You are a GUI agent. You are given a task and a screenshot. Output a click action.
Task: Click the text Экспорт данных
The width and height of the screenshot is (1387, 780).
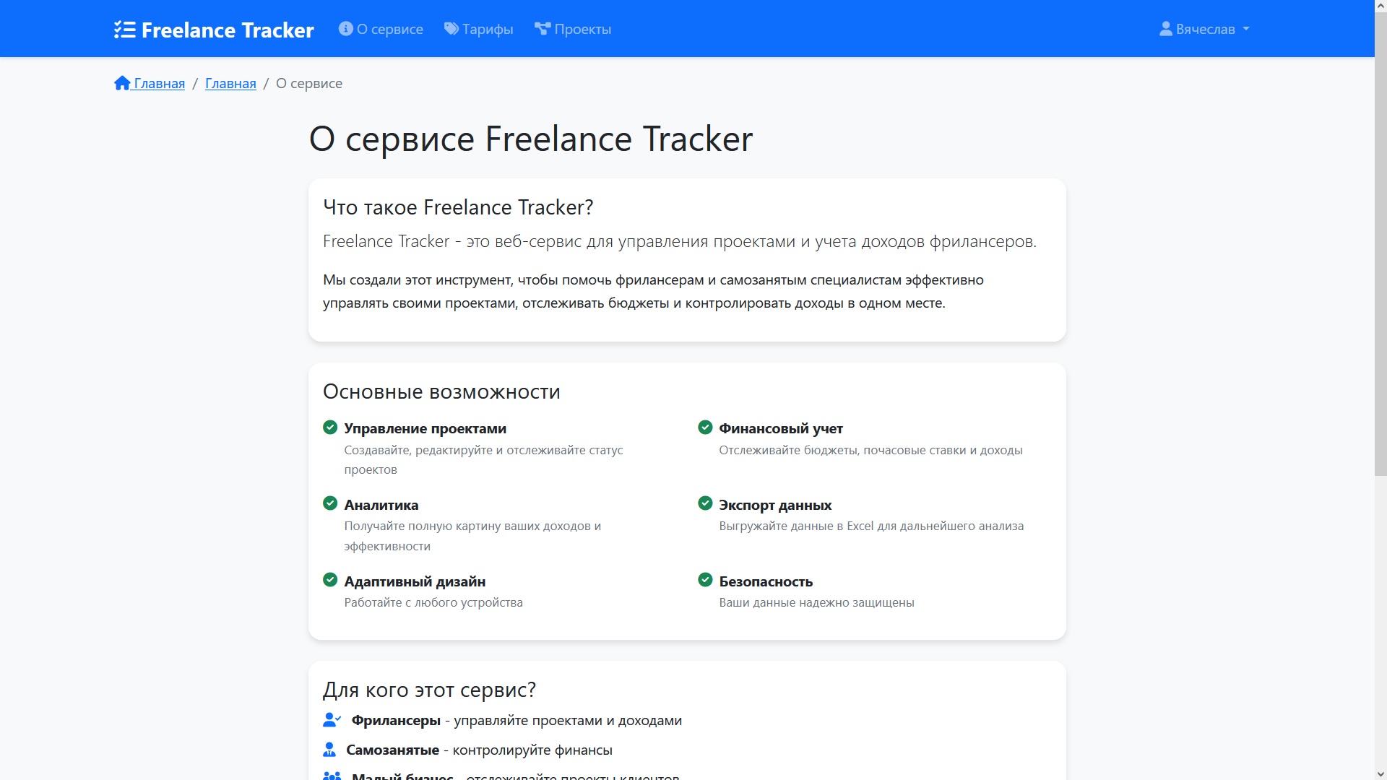click(x=775, y=505)
